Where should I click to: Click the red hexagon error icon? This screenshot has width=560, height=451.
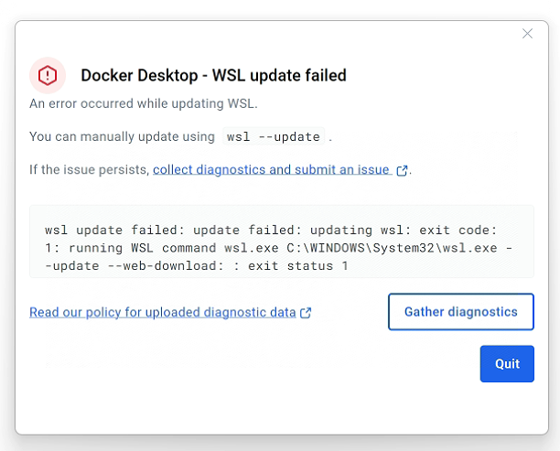48,75
